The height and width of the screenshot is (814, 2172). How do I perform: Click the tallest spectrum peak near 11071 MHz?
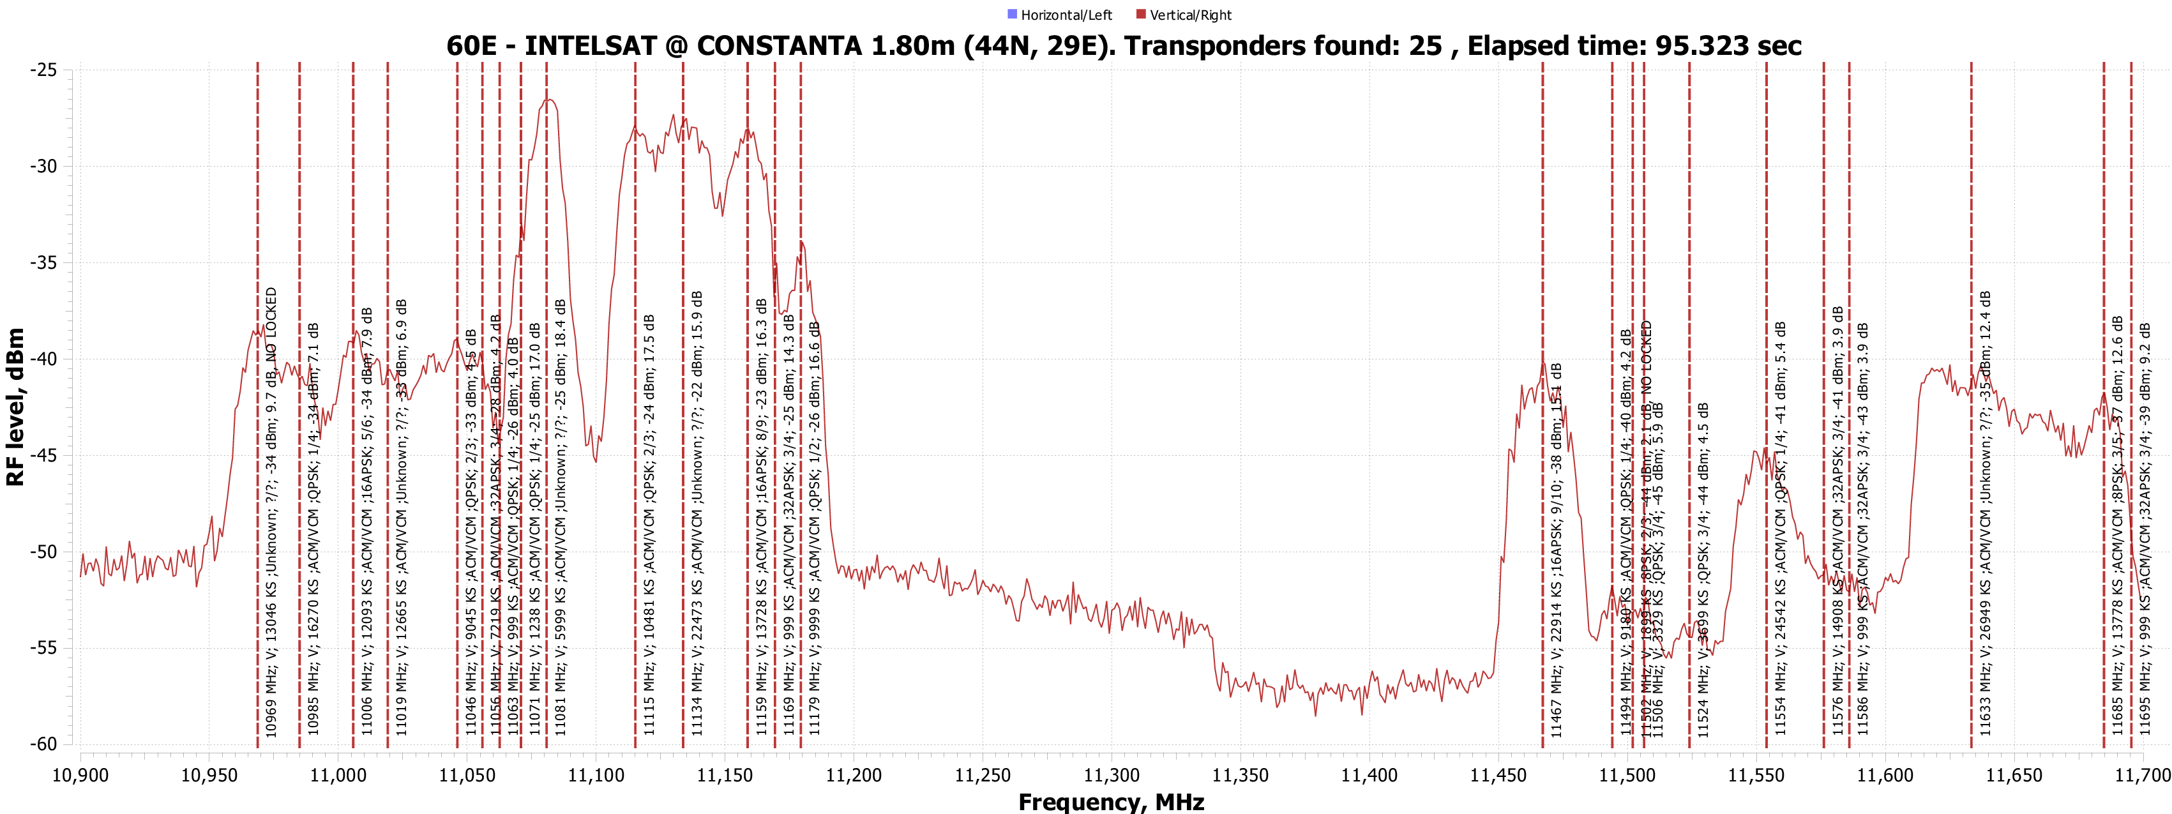pyautogui.click(x=549, y=100)
